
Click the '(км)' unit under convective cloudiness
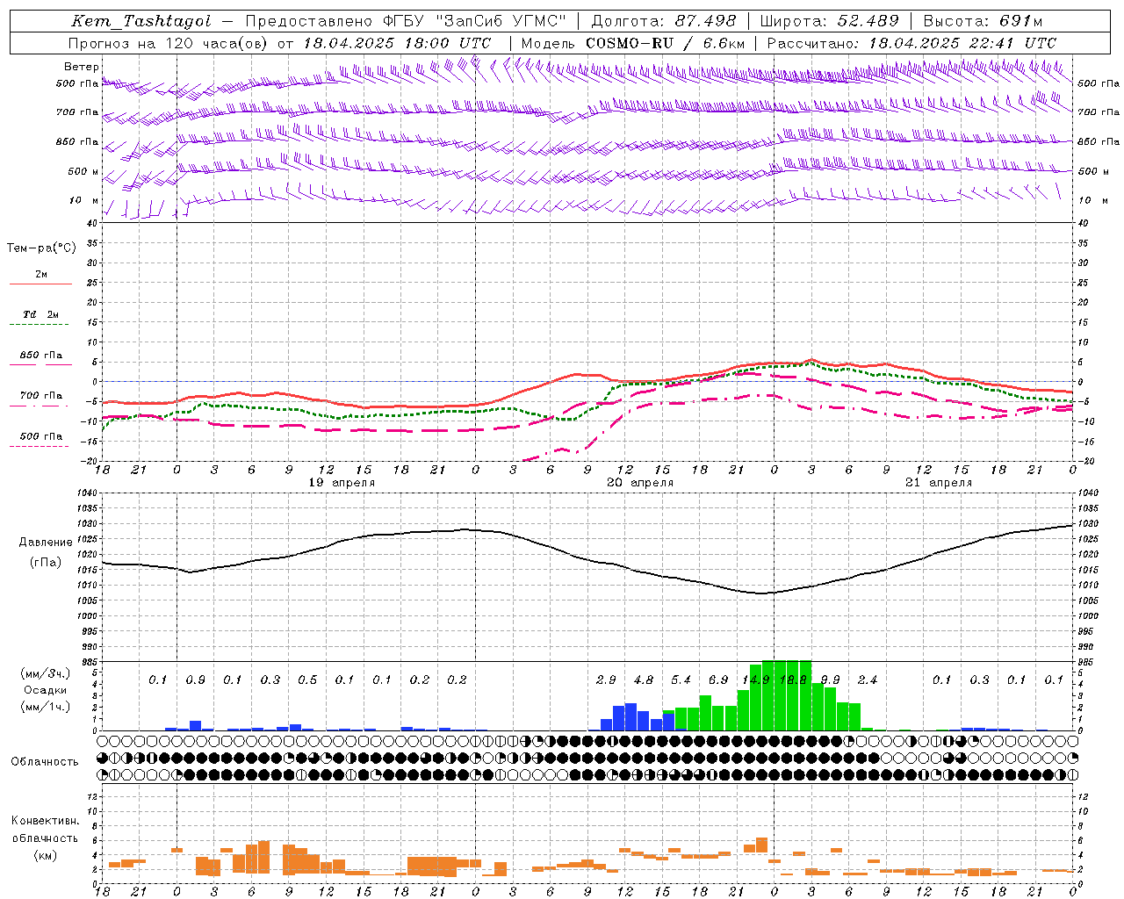click(45, 855)
